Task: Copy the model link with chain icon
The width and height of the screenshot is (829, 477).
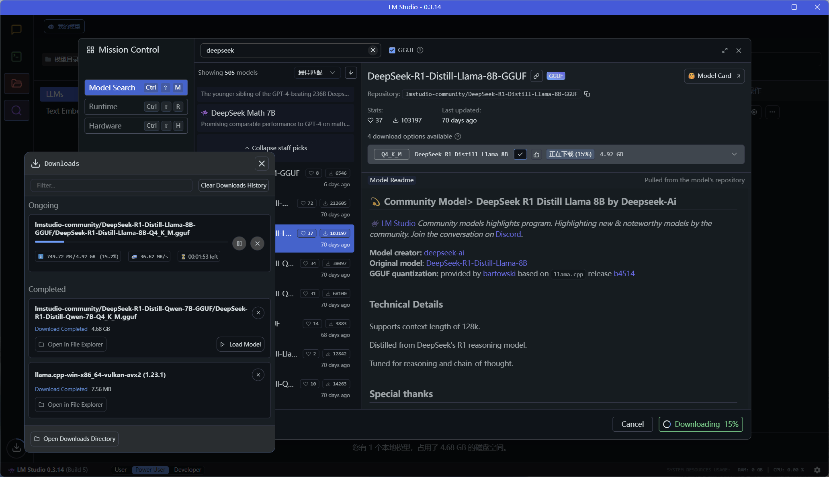Action: point(536,76)
